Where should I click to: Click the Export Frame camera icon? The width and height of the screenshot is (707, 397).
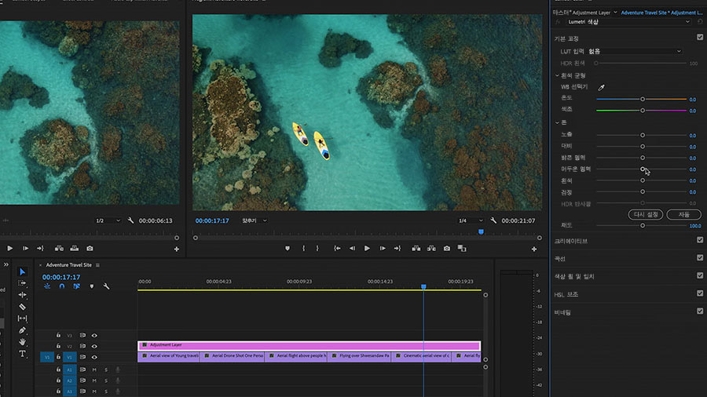coord(446,249)
